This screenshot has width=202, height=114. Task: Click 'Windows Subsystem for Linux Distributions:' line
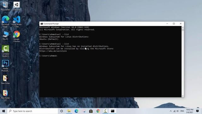64,37
